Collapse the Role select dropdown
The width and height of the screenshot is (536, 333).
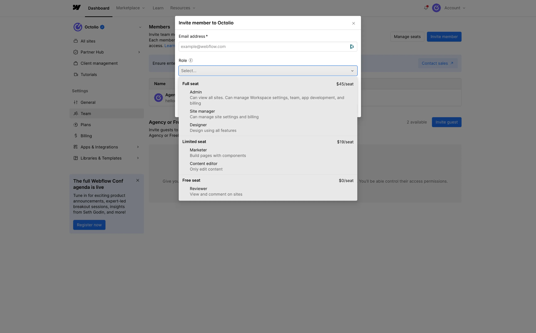pyautogui.click(x=352, y=71)
